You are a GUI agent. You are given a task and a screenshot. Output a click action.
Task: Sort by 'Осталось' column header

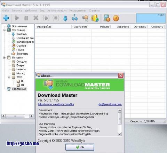click(x=139, y=27)
